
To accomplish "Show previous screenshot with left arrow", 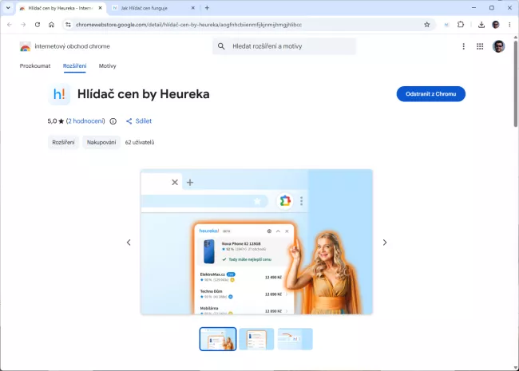I will tap(129, 243).
